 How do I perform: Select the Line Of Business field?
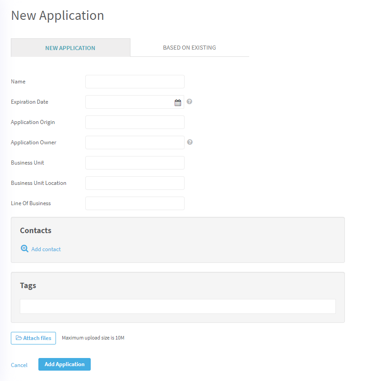pyautogui.click(x=135, y=203)
